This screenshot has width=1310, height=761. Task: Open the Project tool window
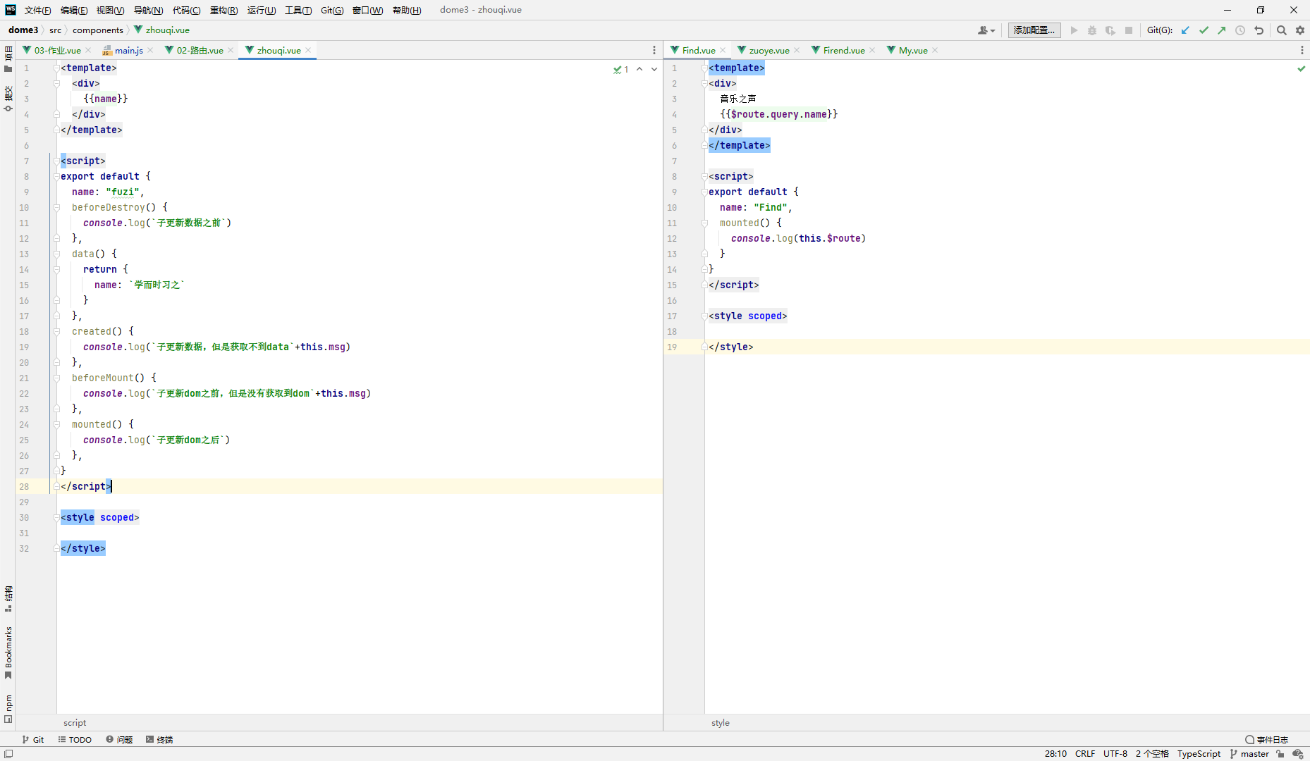(x=8, y=59)
